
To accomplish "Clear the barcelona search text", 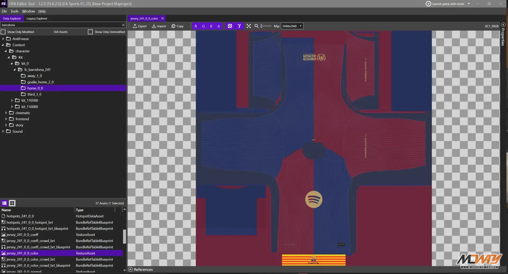I will click(x=123, y=25).
